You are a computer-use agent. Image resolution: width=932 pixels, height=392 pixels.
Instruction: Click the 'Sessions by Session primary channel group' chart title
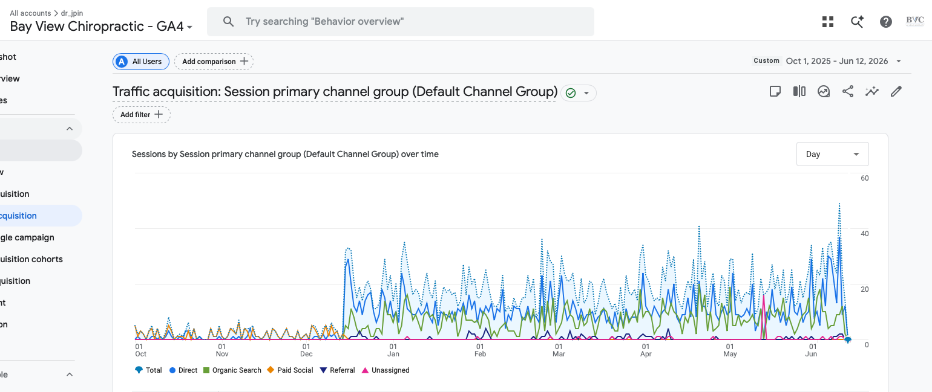[285, 154]
